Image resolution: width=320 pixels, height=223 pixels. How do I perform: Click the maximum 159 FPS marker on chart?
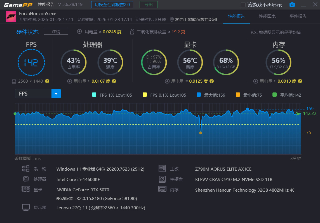click(248, 109)
